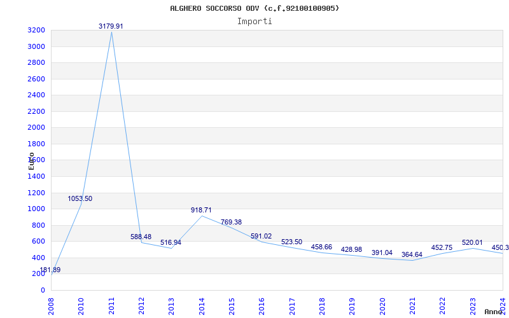The height and width of the screenshot is (318, 509).
Task: Click the 769.38 value label
Action: pos(231,222)
